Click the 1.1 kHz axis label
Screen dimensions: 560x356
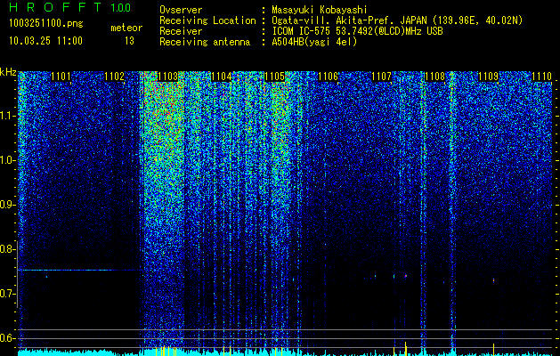click(7, 116)
